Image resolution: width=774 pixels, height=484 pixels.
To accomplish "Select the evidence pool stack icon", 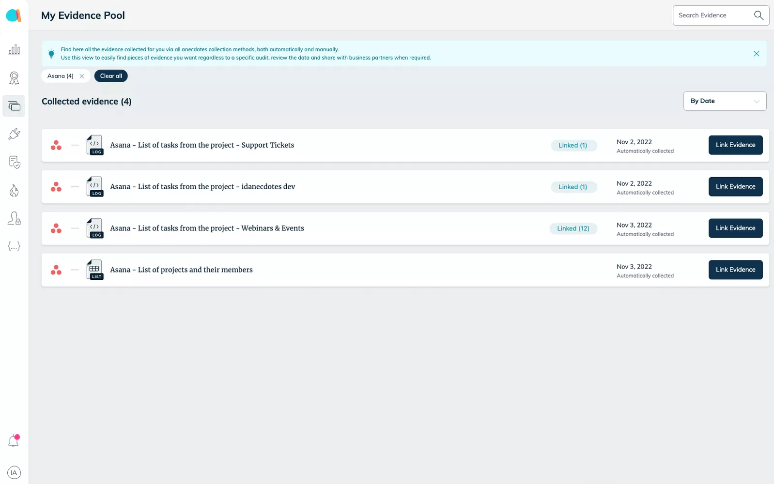I will click(14, 106).
